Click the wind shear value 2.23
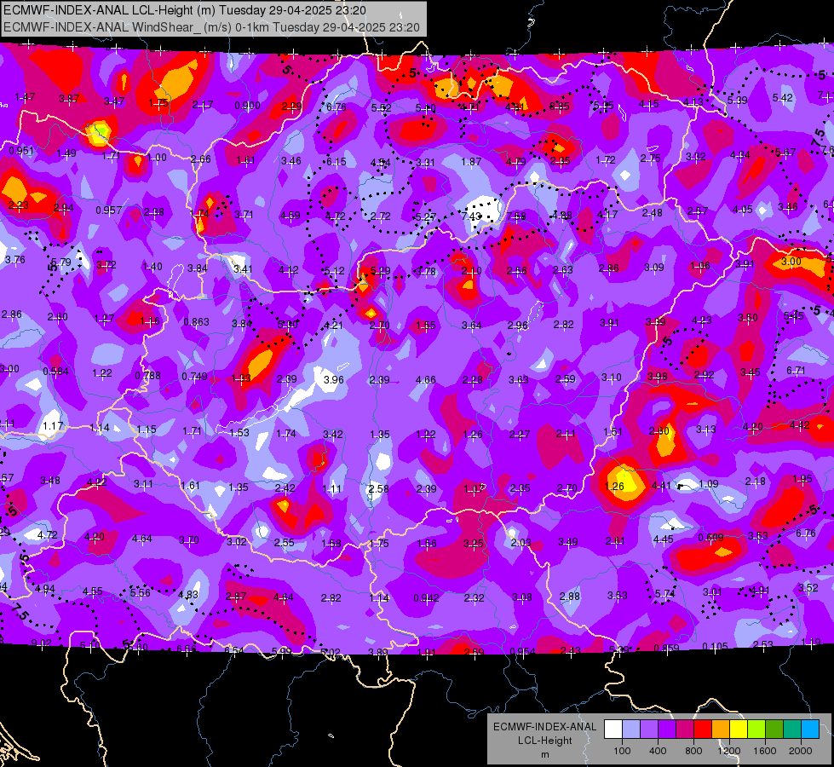Screen dimensions: 834x767 (19, 205)
